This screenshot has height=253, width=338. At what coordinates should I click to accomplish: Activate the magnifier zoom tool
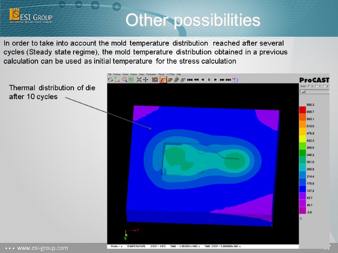click(125, 79)
